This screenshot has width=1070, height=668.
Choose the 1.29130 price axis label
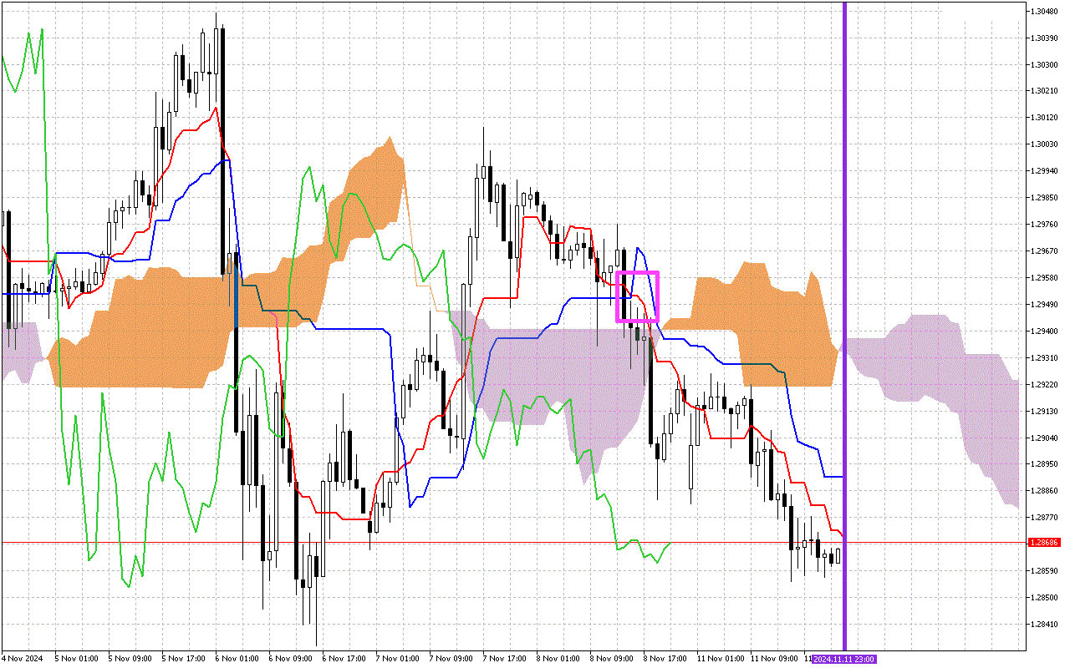click(1043, 412)
